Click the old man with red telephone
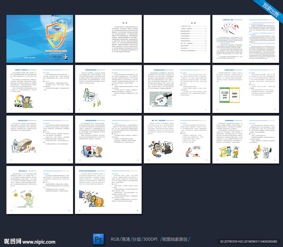Screen dimensions: 283x247 pos(193,151)
